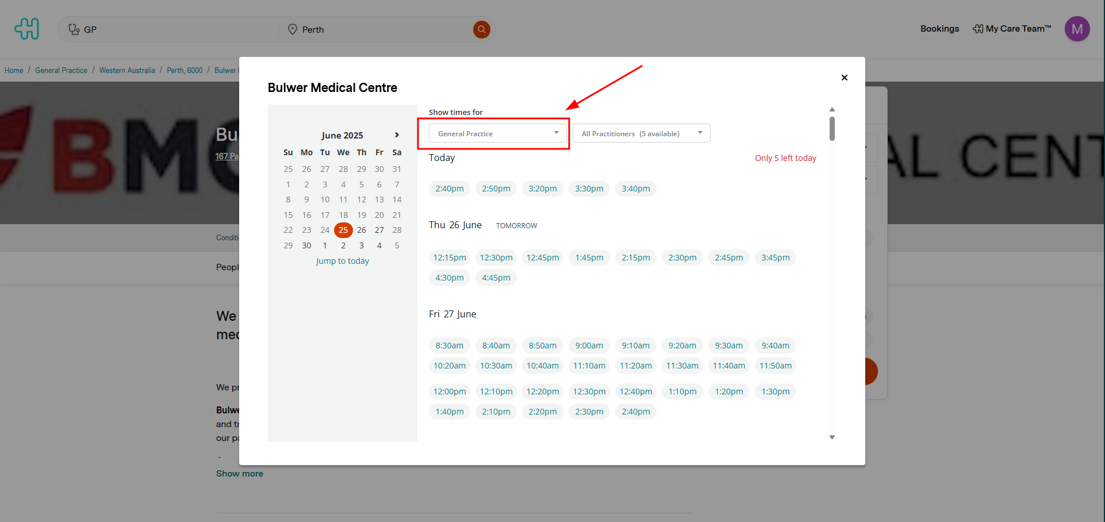Screen dimensions: 1105x522
Task: Expand the All Practitioners dropdown
Action: [641, 133]
